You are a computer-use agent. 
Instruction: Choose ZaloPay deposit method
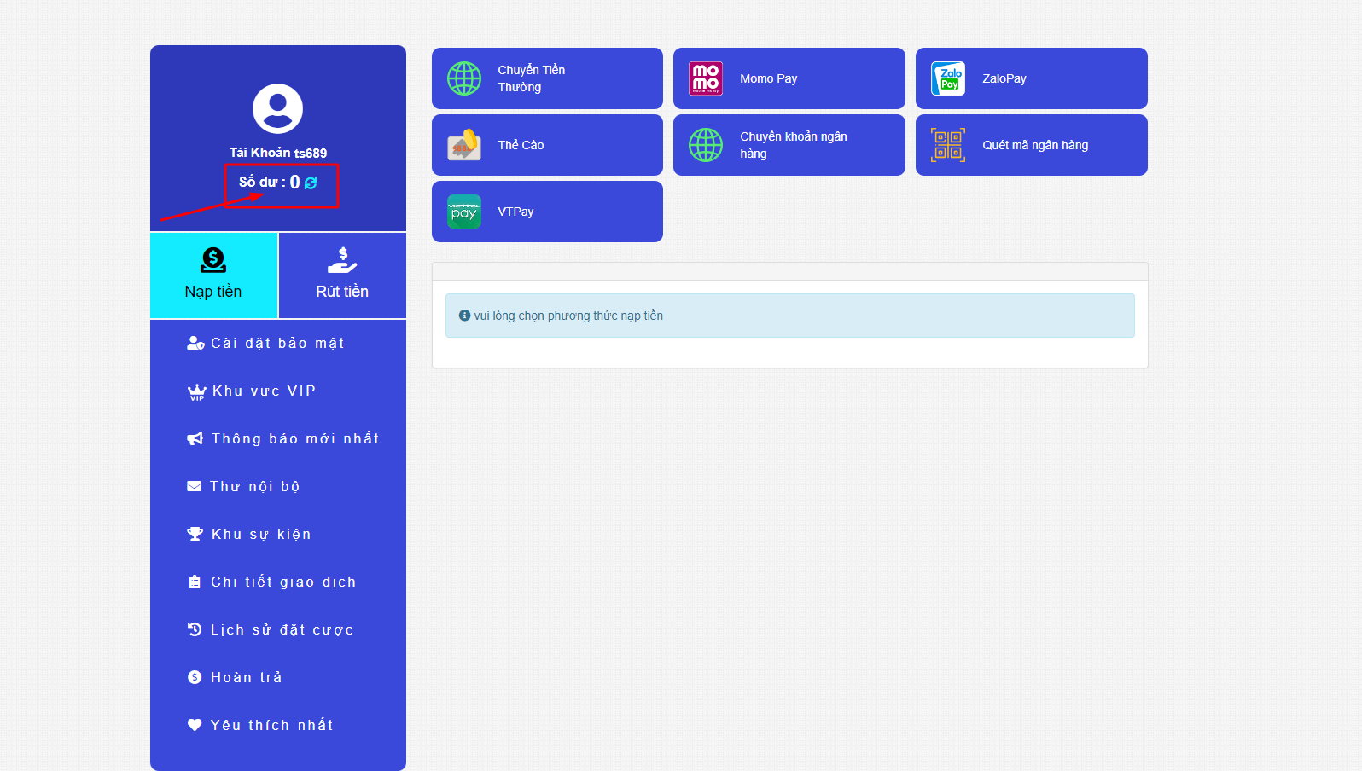[x=1032, y=78]
